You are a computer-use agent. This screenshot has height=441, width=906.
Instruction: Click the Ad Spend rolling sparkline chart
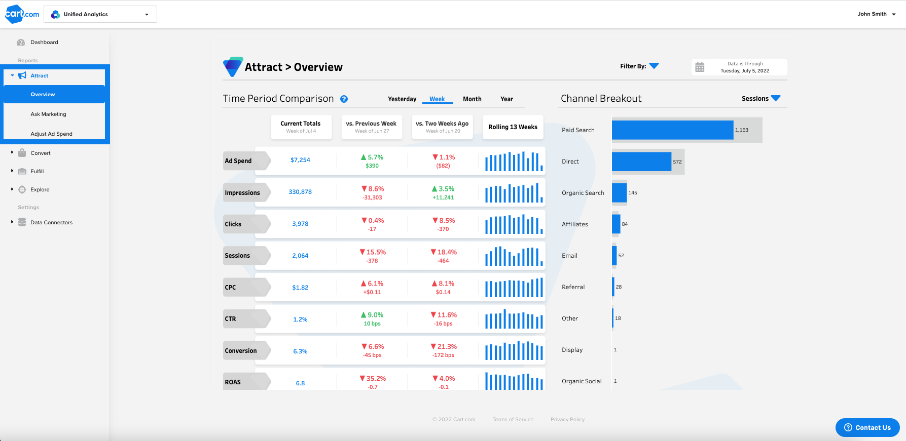coord(514,162)
